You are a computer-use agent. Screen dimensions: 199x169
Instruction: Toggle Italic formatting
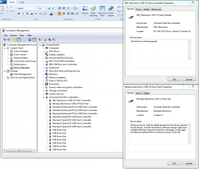coord(23,13)
